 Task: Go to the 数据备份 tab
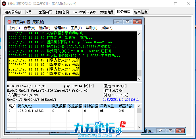click(x=62, y=12)
